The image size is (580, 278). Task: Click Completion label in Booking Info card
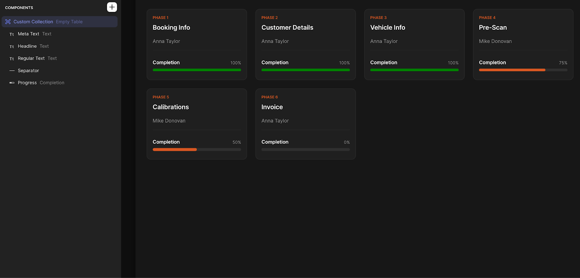point(166,63)
